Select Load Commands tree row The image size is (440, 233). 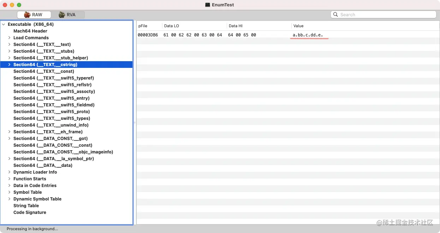pos(66,38)
